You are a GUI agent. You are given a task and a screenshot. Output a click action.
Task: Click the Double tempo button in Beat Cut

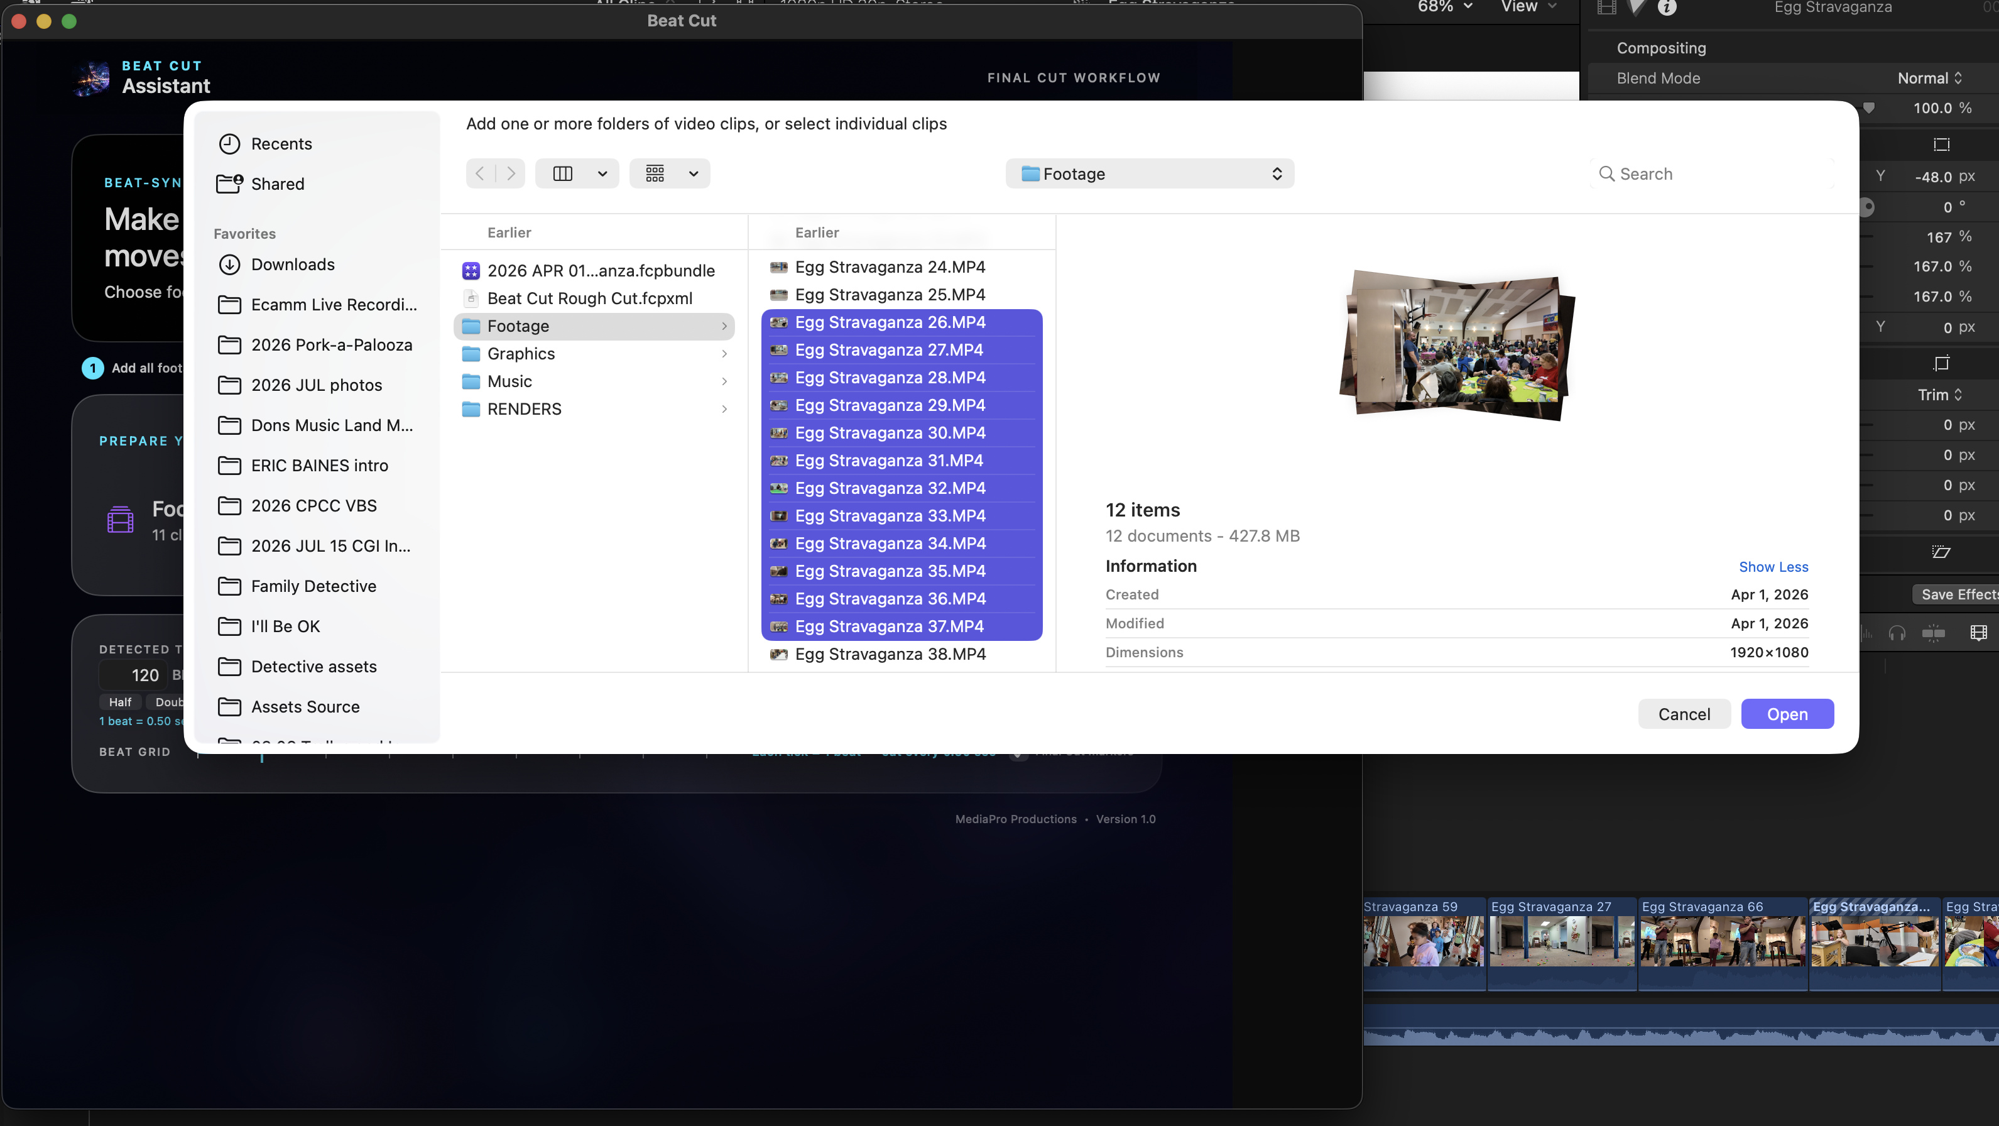(x=165, y=702)
